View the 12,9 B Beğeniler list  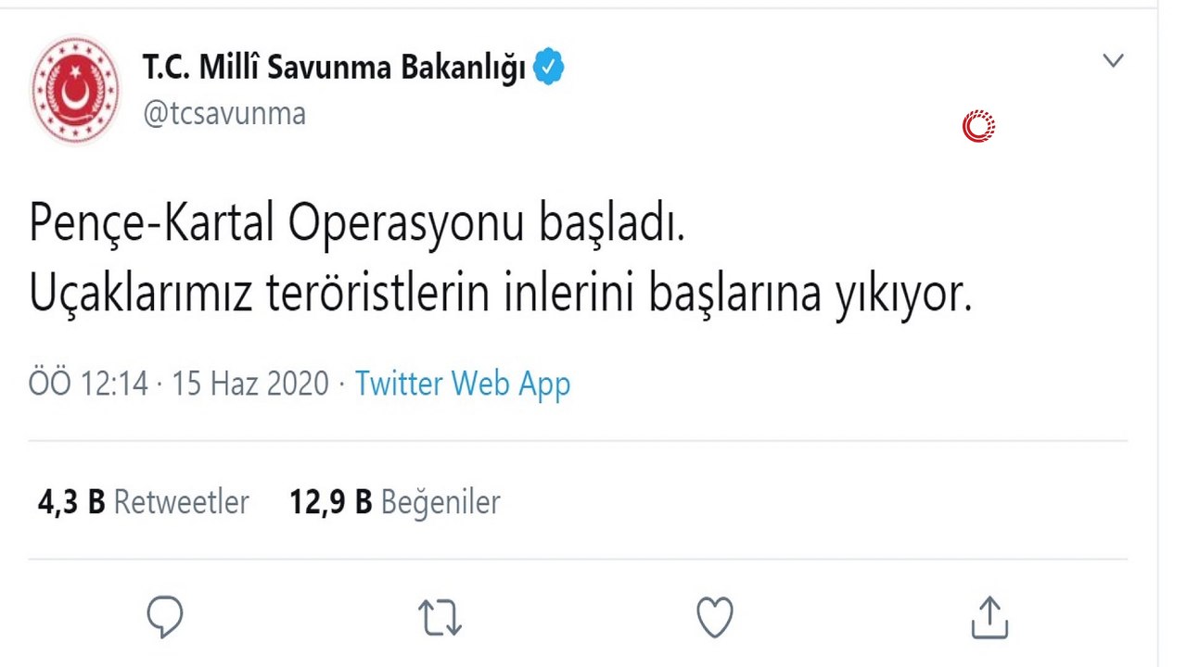click(x=395, y=502)
